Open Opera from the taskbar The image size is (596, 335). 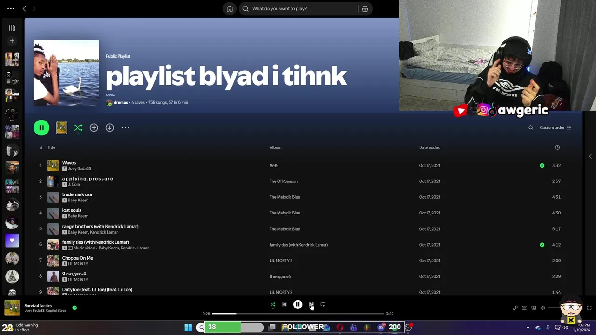340,328
